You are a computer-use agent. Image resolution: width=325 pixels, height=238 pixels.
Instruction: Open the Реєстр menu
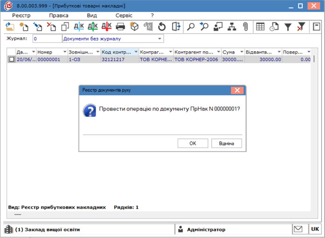coord(21,15)
